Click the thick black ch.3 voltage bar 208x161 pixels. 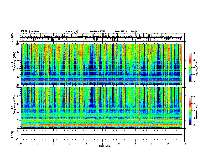point(101,135)
